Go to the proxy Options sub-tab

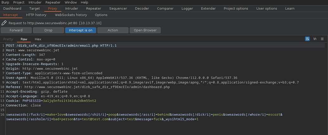pos(101,15)
